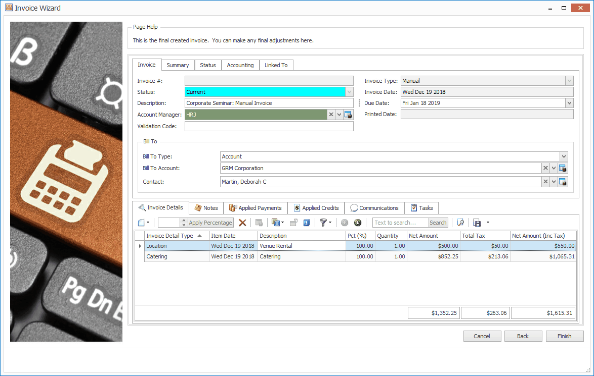Screen dimensions: 594x376
Task: Open toolbar overflow arrow after disk icon
Action: coord(488,223)
